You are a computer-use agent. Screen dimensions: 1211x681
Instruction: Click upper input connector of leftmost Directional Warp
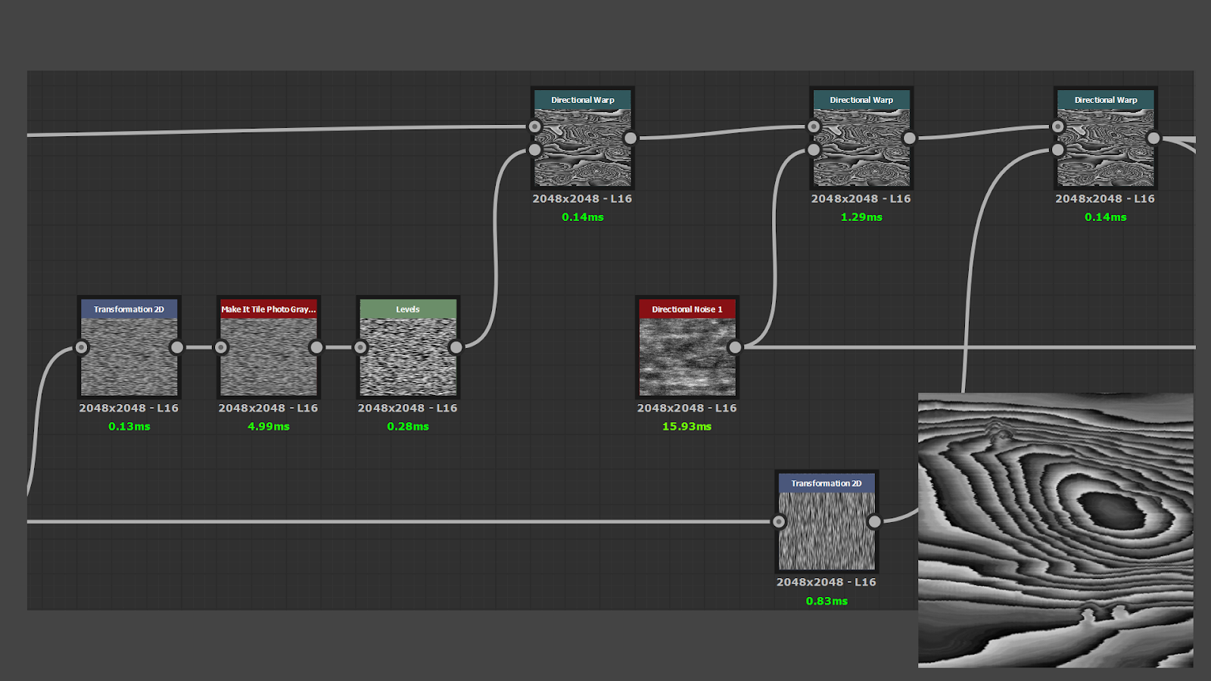535,126
